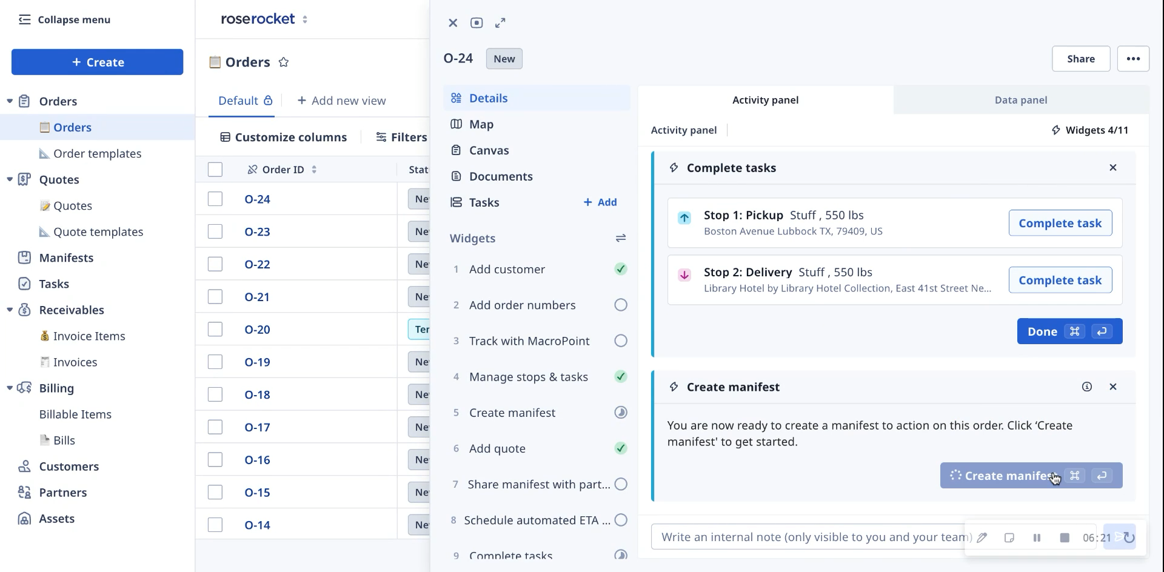Screen dimensions: 1164x572
Task: Check the box for order O-22
Action: click(215, 264)
